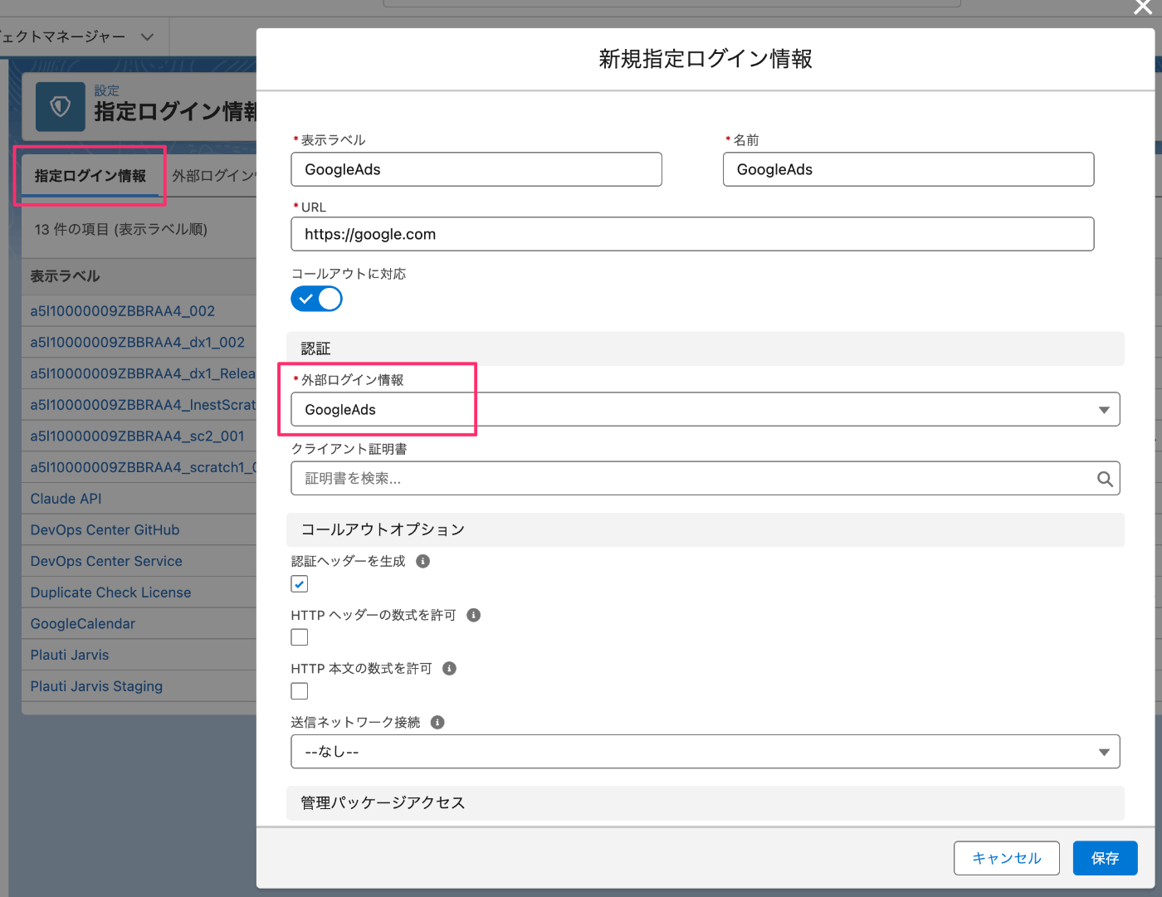Click the shield icon beside 指定ログイン情報 header

point(60,106)
